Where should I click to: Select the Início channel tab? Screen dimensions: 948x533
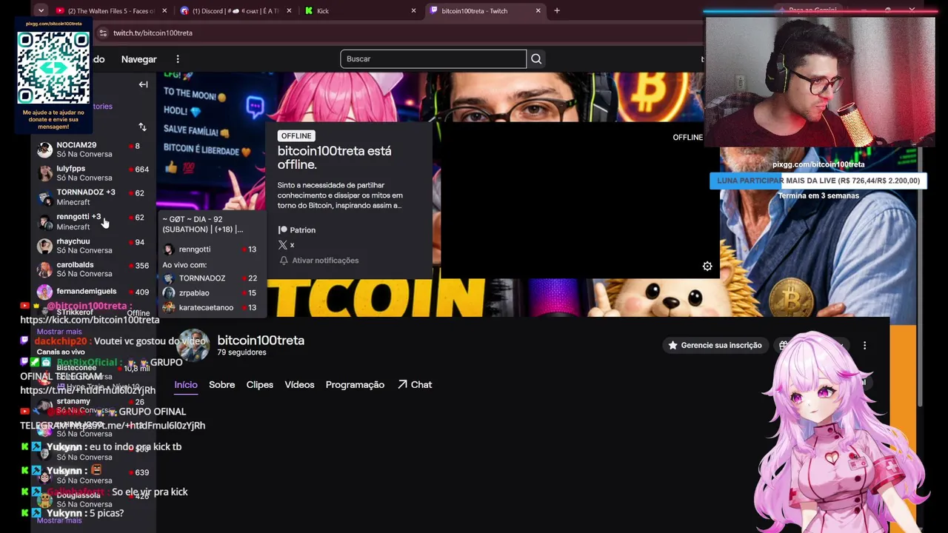click(x=186, y=385)
